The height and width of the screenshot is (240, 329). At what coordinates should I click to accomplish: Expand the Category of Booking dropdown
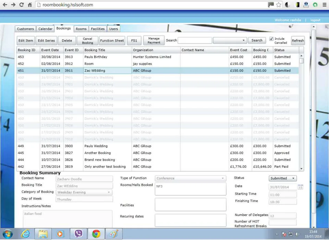click(84, 192)
